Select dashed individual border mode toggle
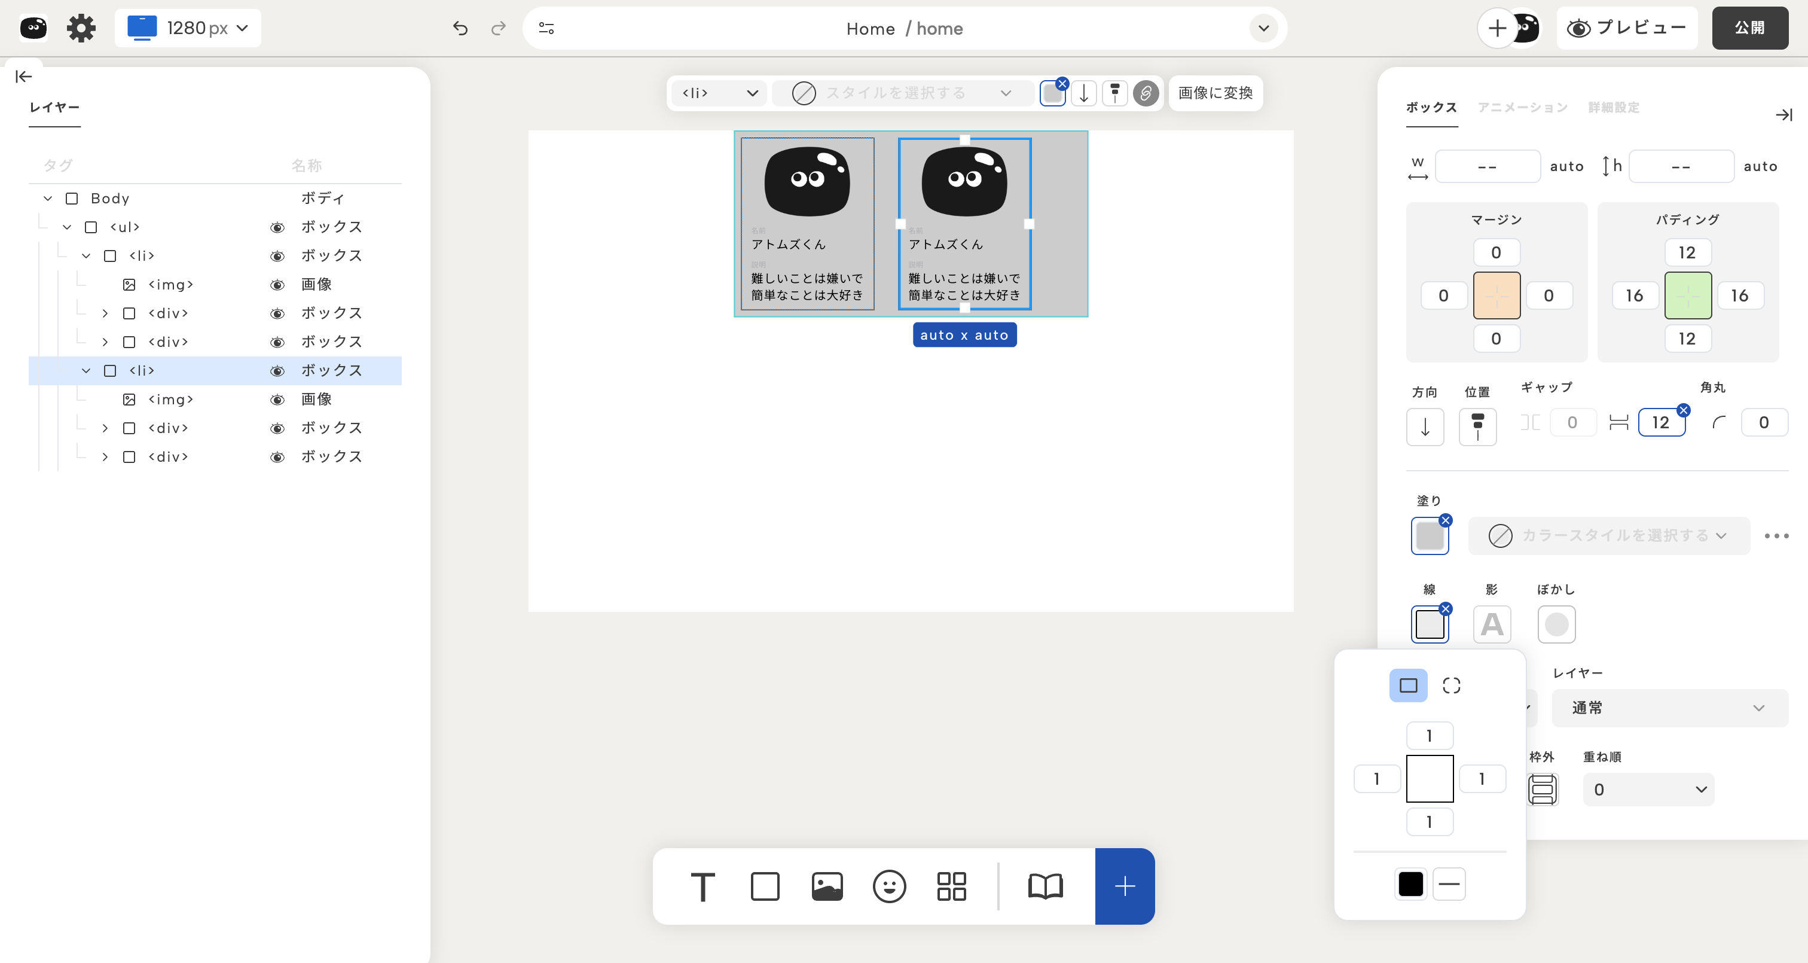Screen dimensions: 1808x963 point(1450,685)
